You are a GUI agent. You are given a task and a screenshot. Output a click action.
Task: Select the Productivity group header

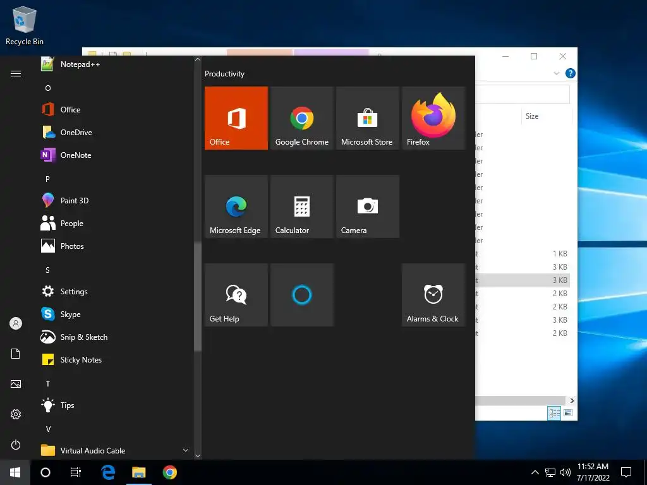tap(224, 74)
